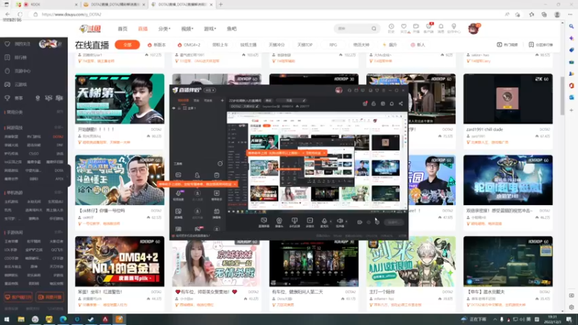Click the share icon in streaming app

(x=401, y=103)
